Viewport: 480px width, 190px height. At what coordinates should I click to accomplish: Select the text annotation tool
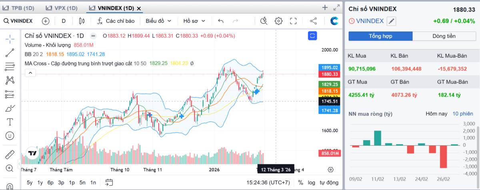coord(10,121)
